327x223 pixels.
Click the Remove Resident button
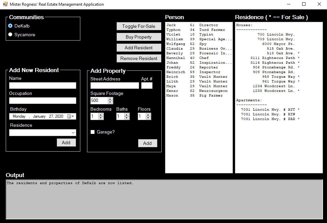tap(139, 58)
